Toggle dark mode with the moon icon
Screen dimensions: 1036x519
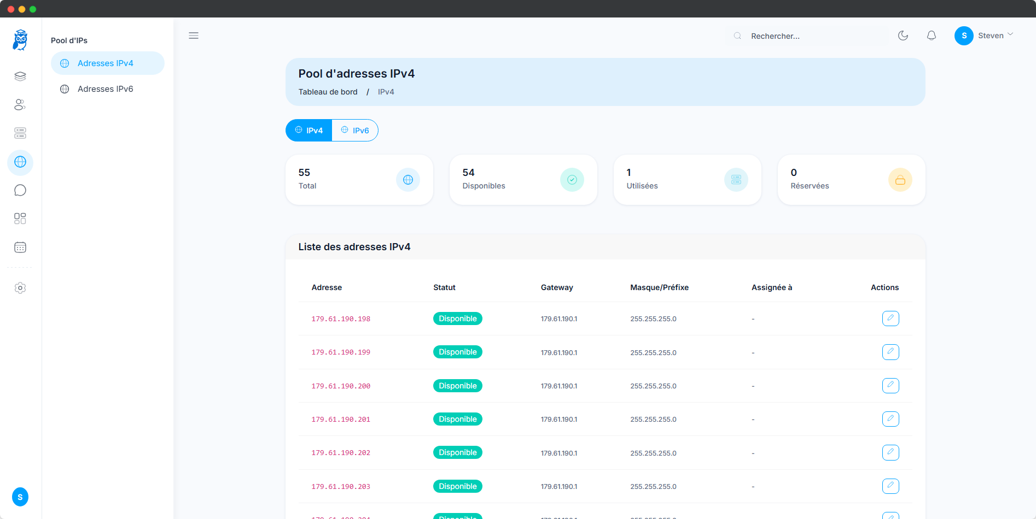(x=903, y=35)
